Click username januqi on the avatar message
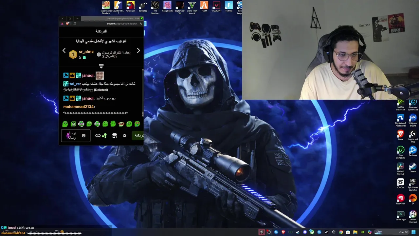The image size is (419, 236). [x=88, y=75]
